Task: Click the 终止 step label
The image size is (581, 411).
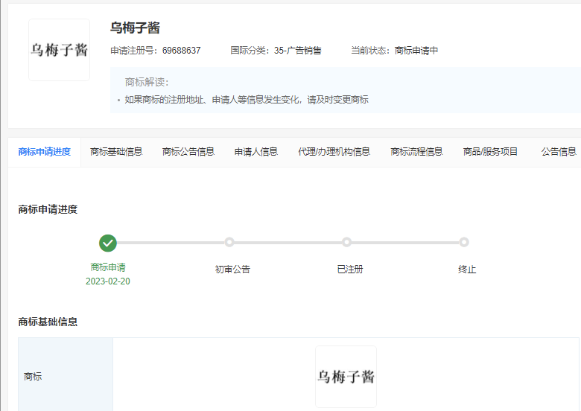Action: pos(467,270)
